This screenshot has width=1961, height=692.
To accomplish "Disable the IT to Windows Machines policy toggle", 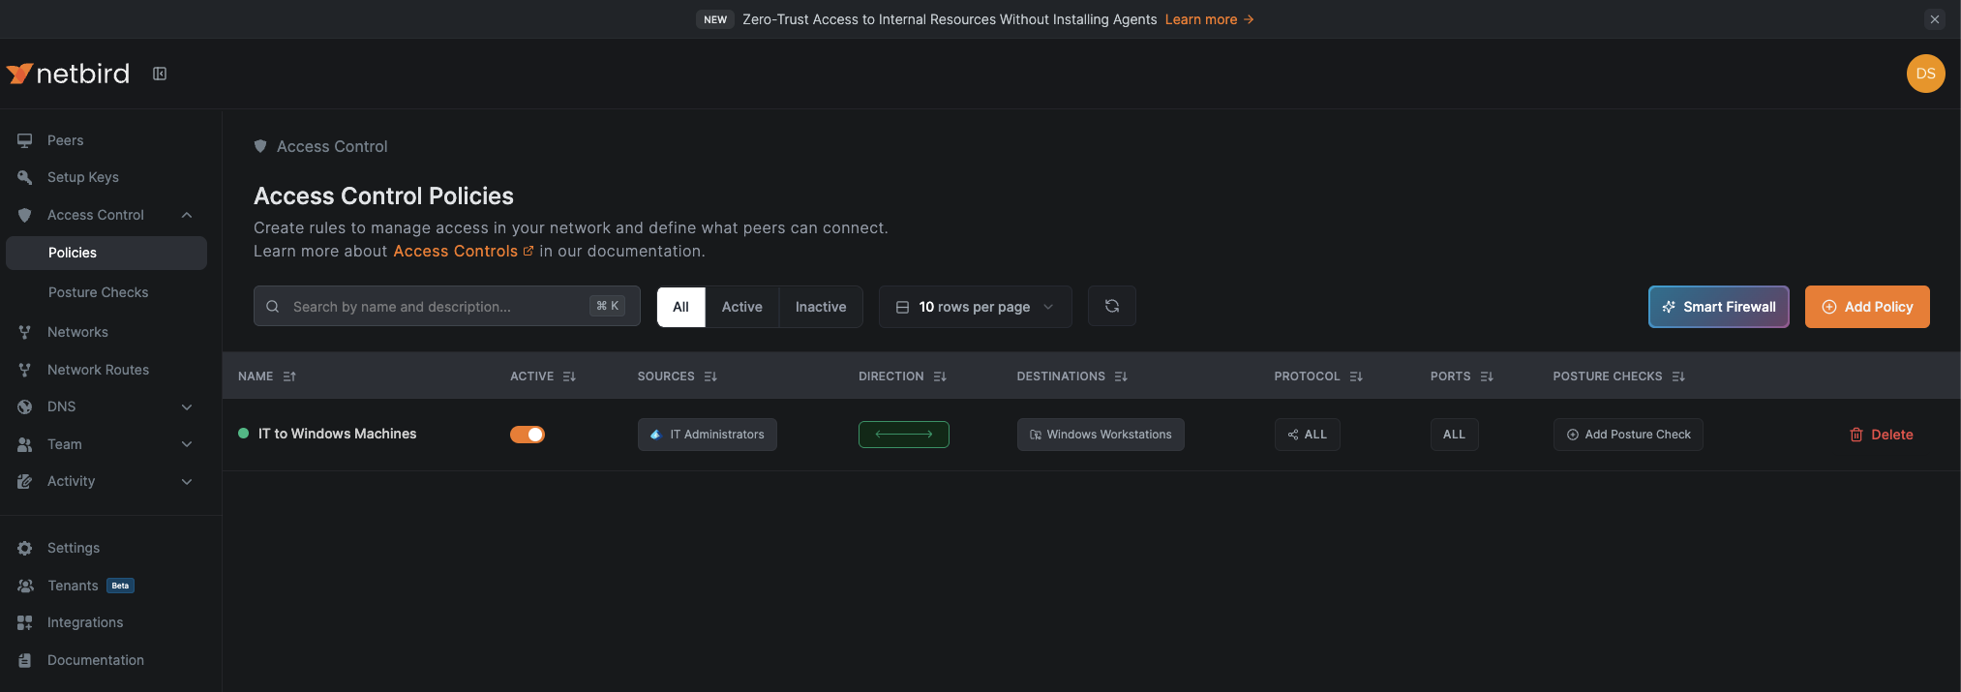I will pos(528,435).
